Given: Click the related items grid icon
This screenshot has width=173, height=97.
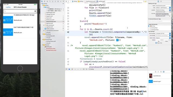Looking at the screenshot, I should pyautogui.click(x=66, y=1).
